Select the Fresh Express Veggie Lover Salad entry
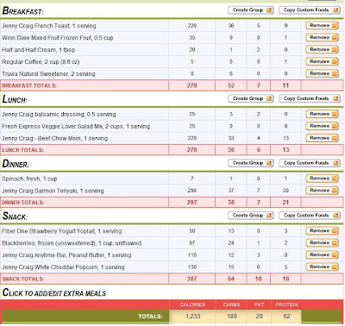The width and height of the screenshot is (345, 326). click(76, 126)
